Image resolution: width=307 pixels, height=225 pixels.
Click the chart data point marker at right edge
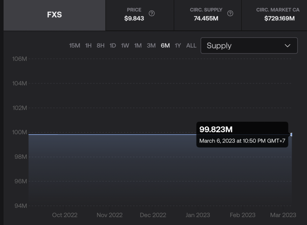pyautogui.click(x=291, y=135)
